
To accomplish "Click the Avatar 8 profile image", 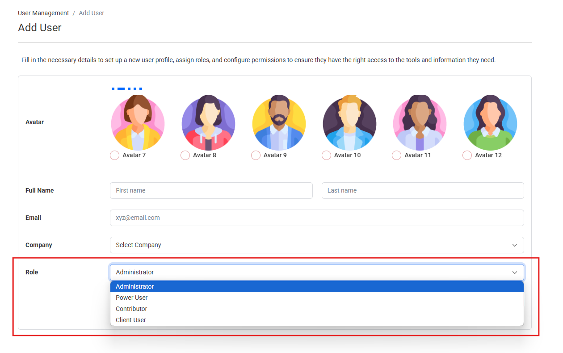I will (x=208, y=123).
